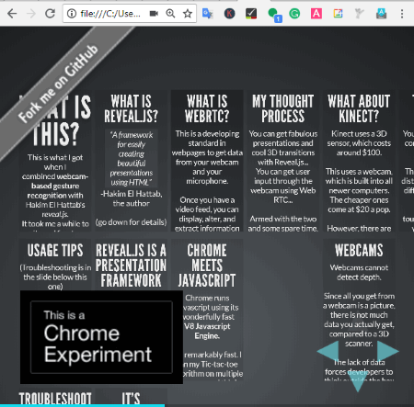The width and height of the screenshot is (414, 407).
Task: View site information icon in address bar
Action: coord(72,14)
